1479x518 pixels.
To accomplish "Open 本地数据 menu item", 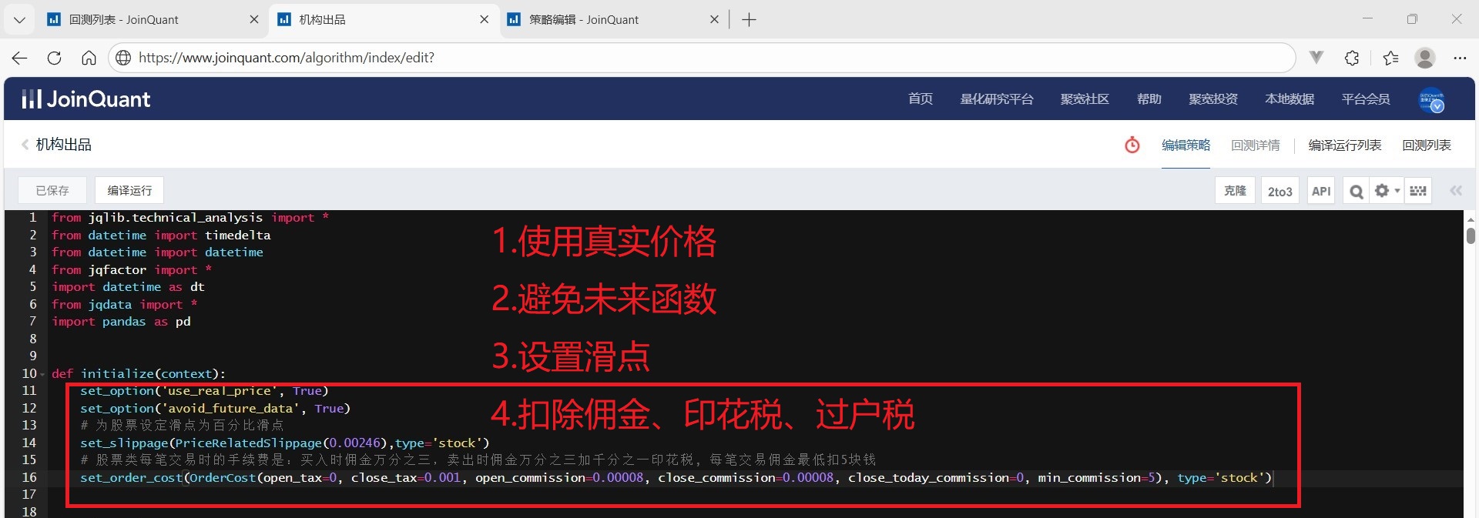I will pyautogui.click(x=1290, y=99).
